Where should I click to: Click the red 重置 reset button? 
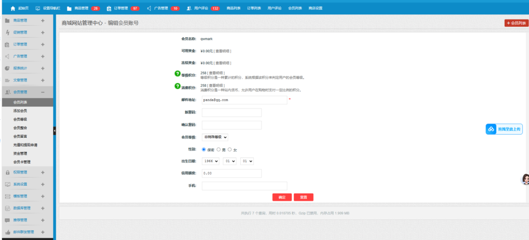[304, 197]
